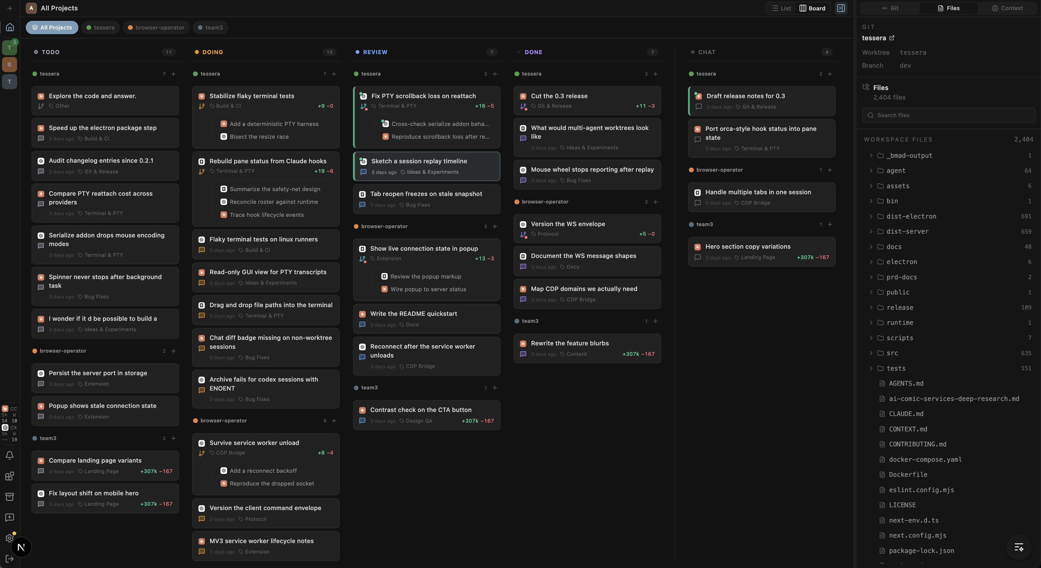Click chat icon on Speed up electron package step
This screenshot has height=568, width=1041.
point(41,138)
